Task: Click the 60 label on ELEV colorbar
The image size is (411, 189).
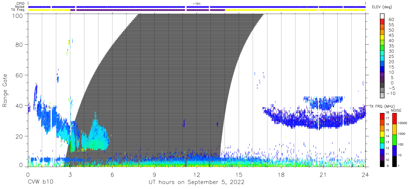Action: [391, 19]
